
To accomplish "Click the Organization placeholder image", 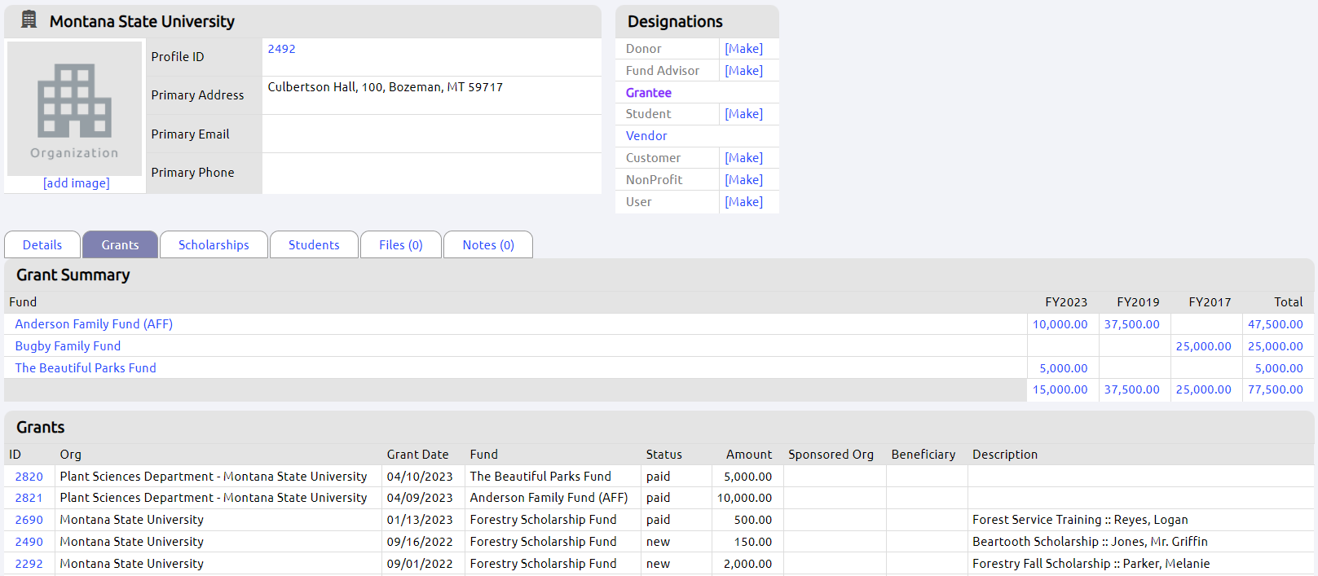I will (74, 108).
